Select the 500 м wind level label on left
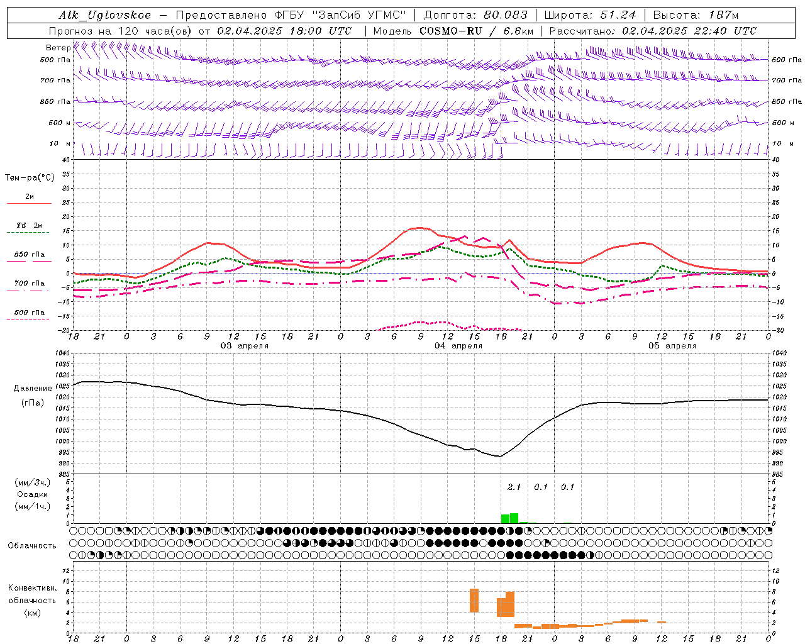805x644 pixels. point(60,123)
